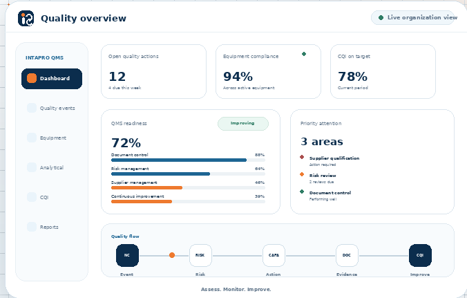Open the Equipment compliance card
The image size is (467, 298).
[268, 71]
